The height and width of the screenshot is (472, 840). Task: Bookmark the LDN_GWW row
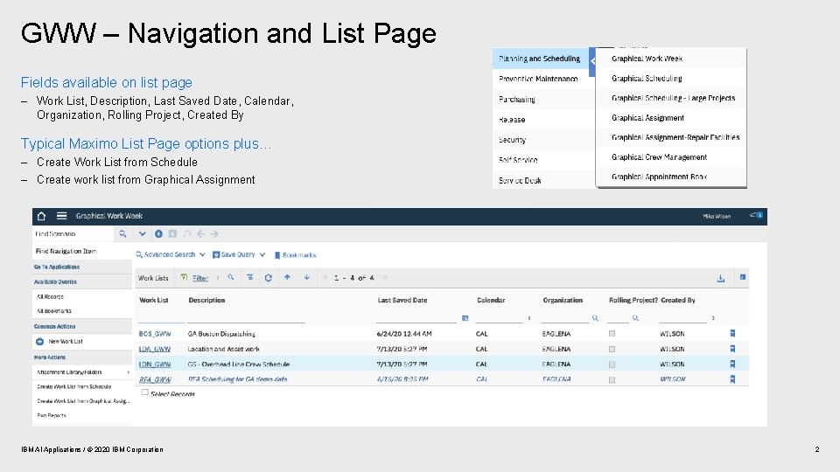732,364
